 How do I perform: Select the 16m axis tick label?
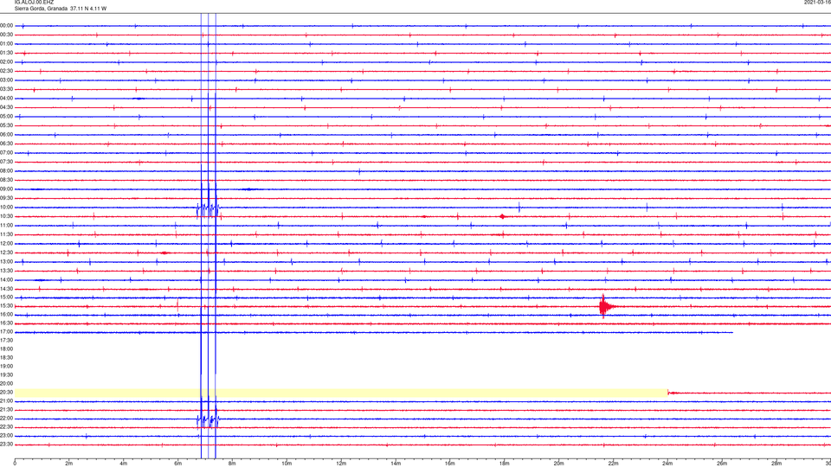450,464
